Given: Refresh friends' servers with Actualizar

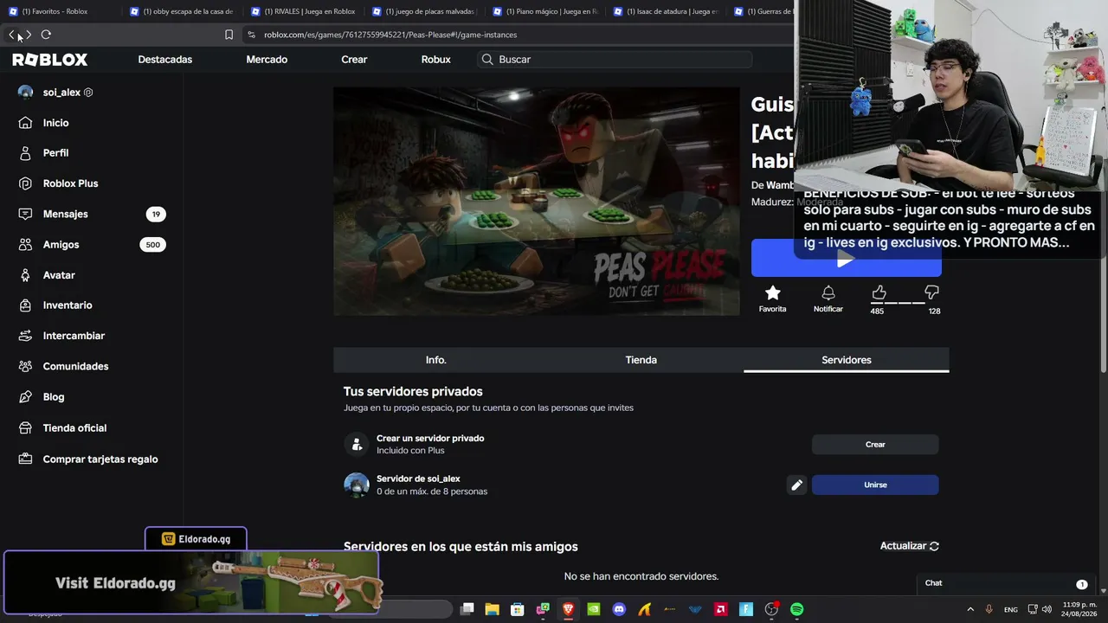Looking at the screenshot, I should pyautogui.click(x=910, y=546).
